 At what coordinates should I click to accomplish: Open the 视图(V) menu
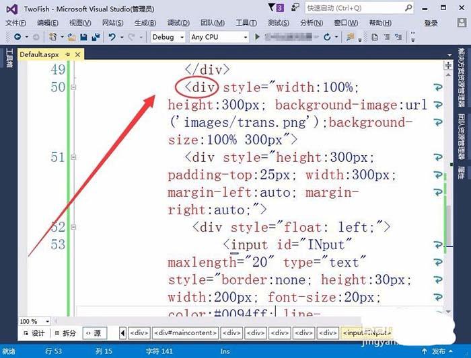coord(80,23)
